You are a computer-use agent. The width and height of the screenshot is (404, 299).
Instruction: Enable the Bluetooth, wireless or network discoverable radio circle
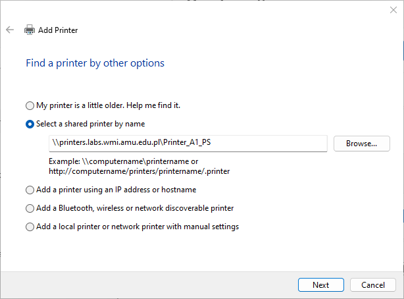tap(30, 208)
